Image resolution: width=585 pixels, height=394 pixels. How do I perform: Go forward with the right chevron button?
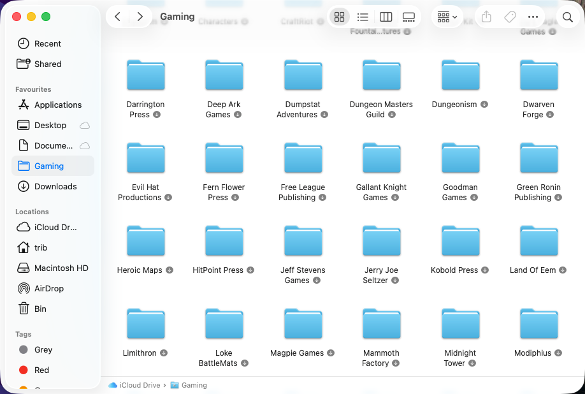pos(140,17)
